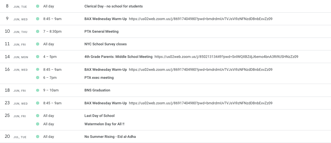
Task: Click the green dot for NYC School Survey closes
Action: (37, 44)
